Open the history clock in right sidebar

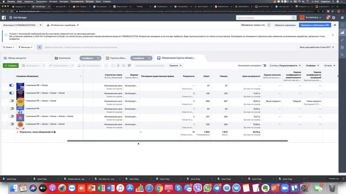[x=342, y=47]
